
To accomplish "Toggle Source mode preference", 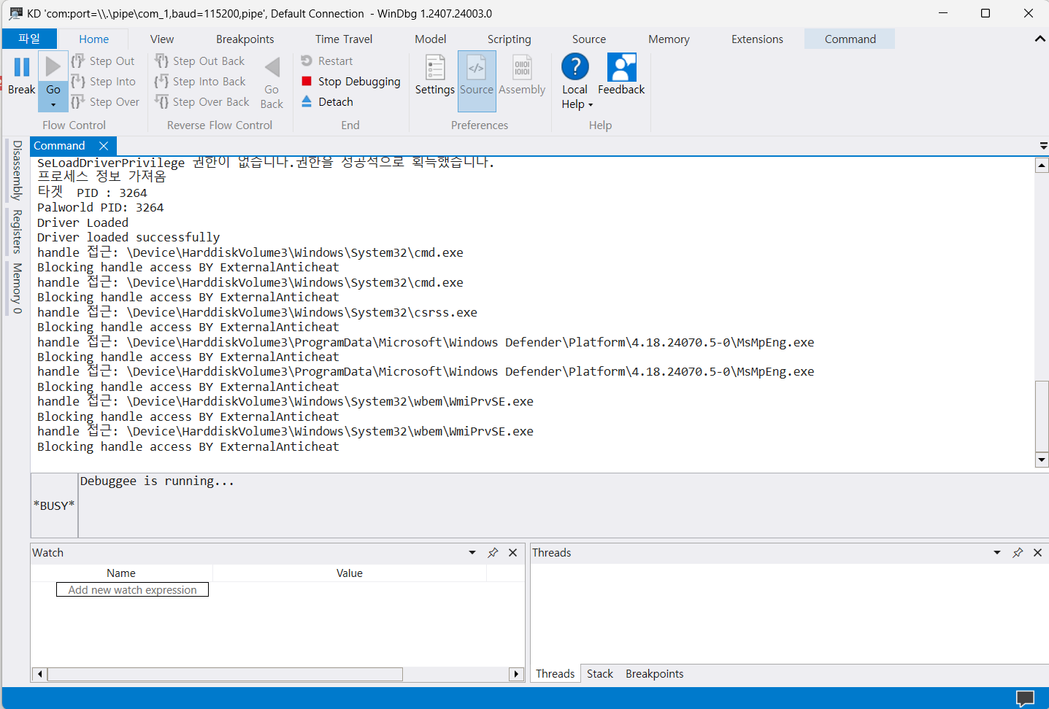I will click(477, 81).
